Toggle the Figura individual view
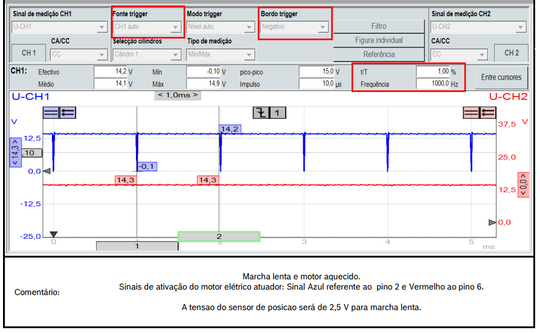This screenshot has height=333, width=540. [x=379, y=40]
